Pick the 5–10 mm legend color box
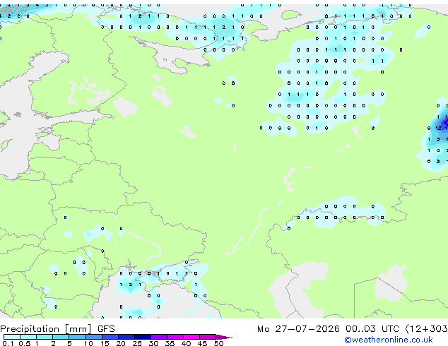Screen dimensions: 448x346 pos(77,337)
